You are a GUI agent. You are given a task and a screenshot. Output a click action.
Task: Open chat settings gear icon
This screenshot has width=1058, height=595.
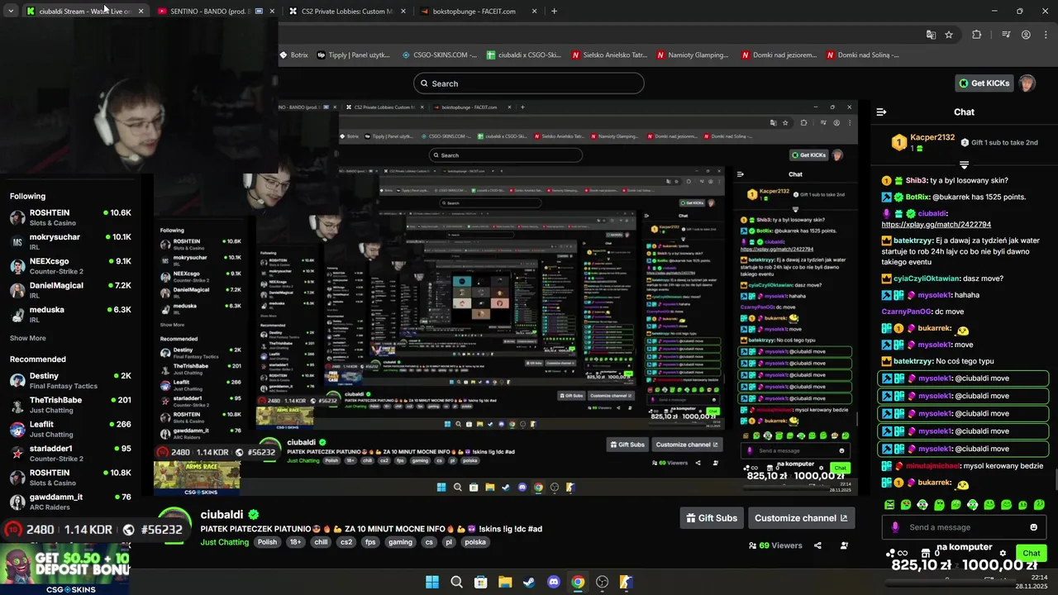1003,553
